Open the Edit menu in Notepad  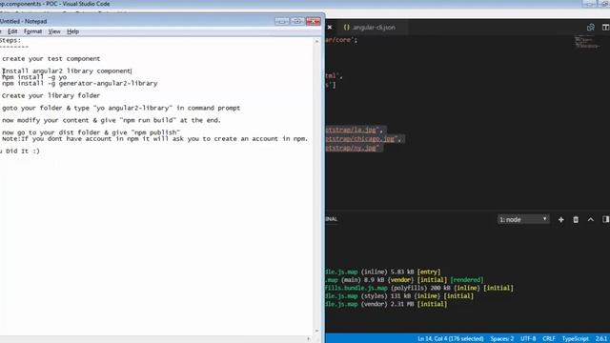click(x=12, y=31)
